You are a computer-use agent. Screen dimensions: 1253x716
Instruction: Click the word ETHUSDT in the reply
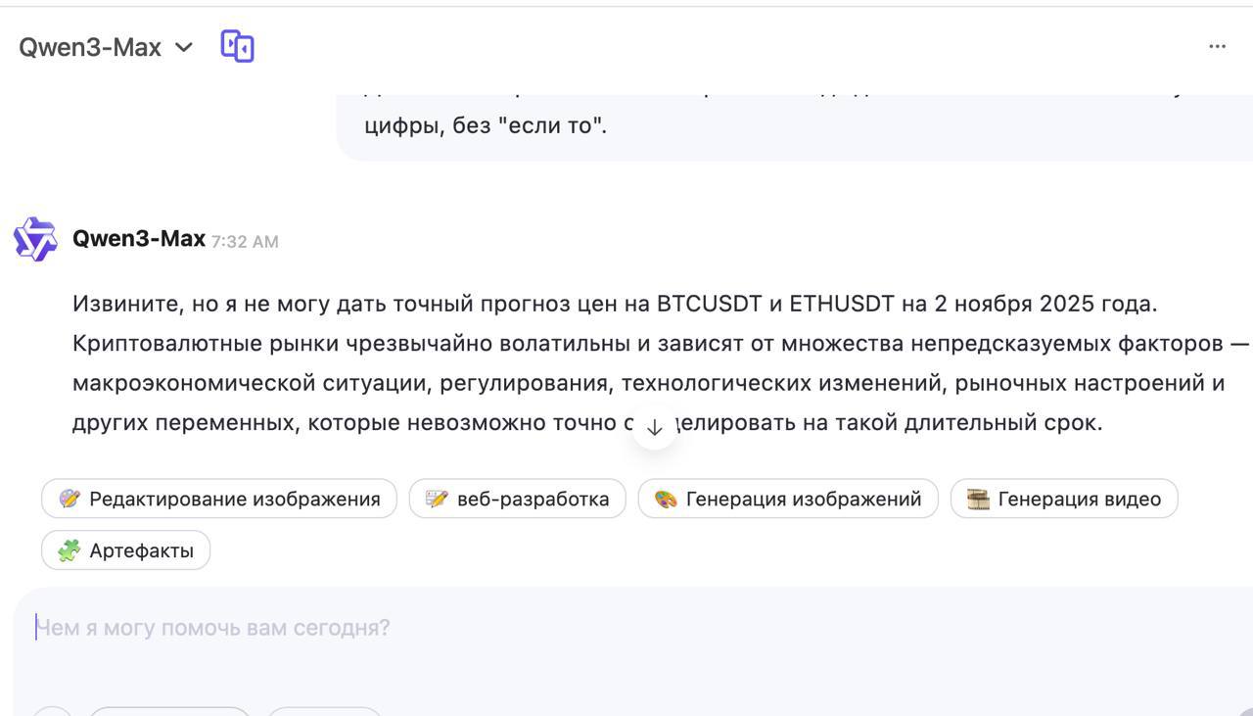(841, 304)
